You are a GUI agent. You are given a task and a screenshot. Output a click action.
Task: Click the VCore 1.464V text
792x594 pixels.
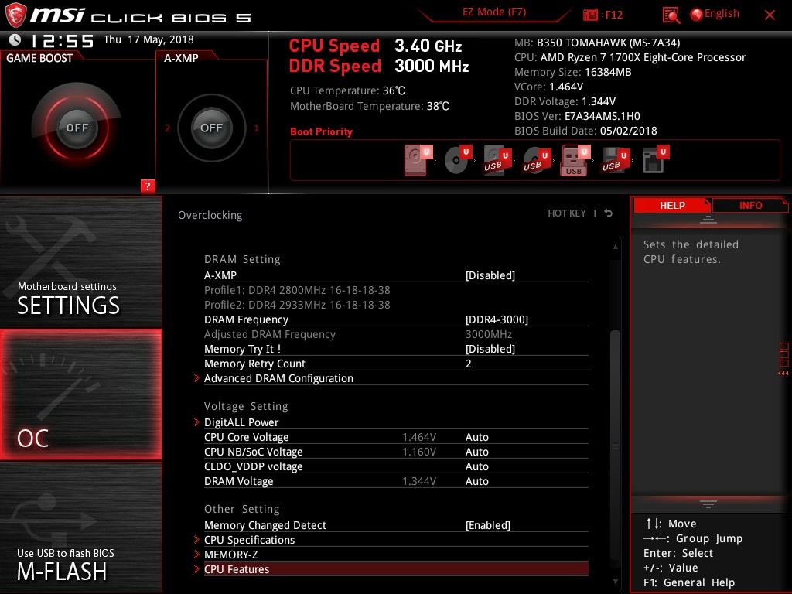pyautogui.click(x=548, y=87)
